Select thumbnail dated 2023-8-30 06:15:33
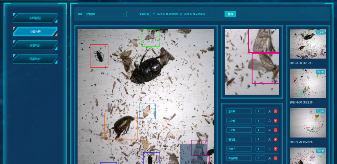The height and width of the screenshot is (164, 337). [308, 44]
